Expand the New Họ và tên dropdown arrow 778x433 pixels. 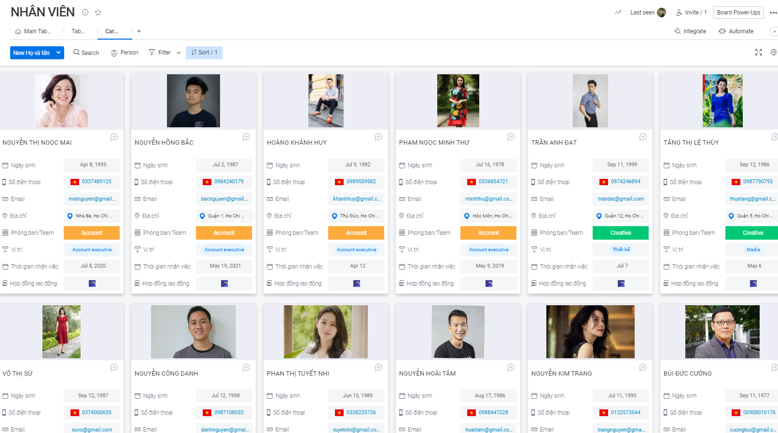tap(58, 53)
